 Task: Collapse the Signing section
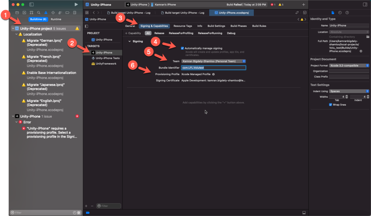tap(129, 41)
